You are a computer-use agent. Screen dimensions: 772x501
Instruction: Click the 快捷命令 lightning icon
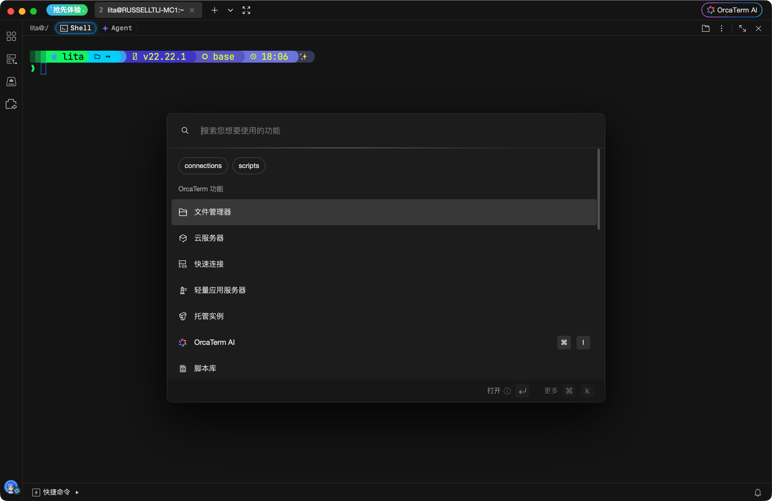pyautogui.click(x=36, y=492)
